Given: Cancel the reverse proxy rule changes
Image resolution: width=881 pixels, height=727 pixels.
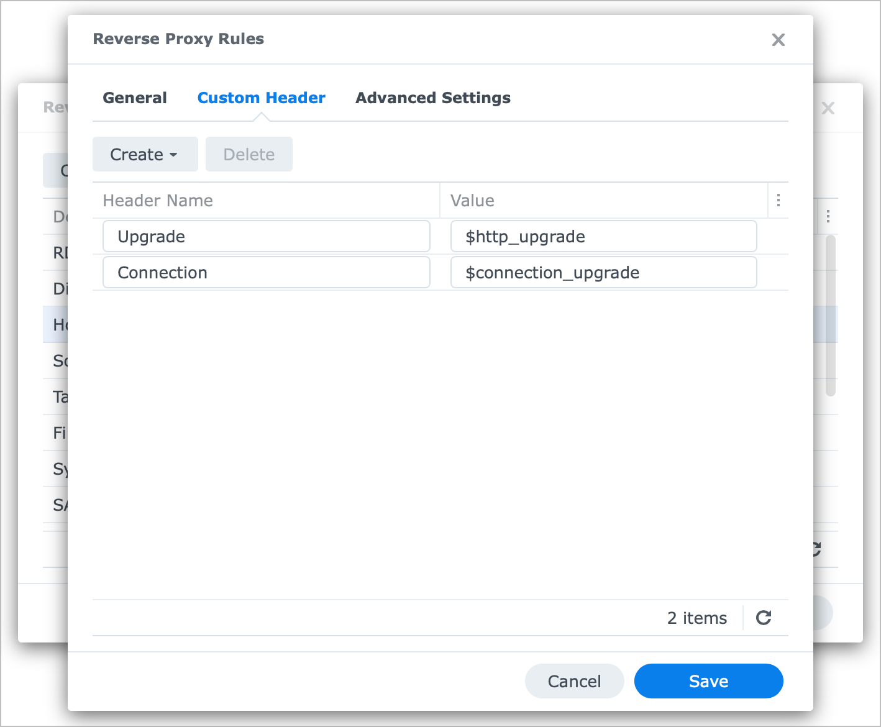Looking at the screenshot, I should point(574,681).
